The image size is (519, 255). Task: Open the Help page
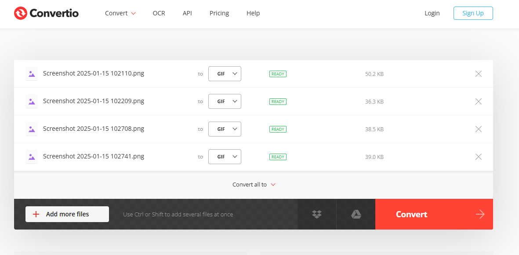pos(253,13)
